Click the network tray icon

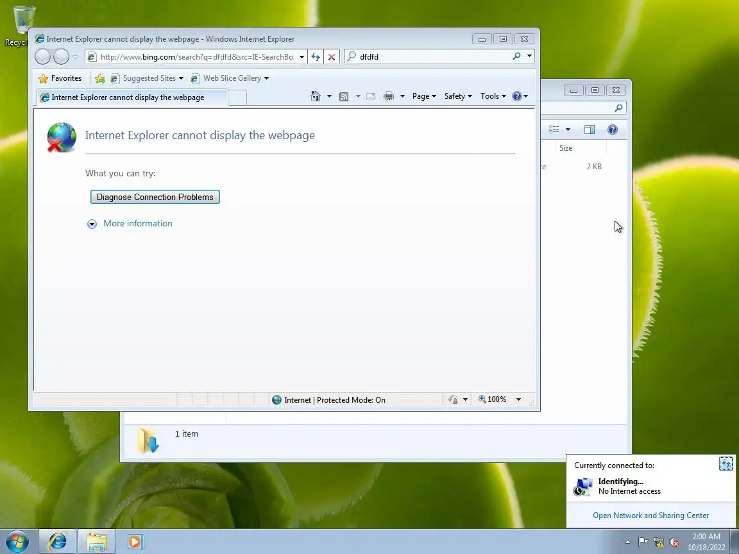click(659, 542)
